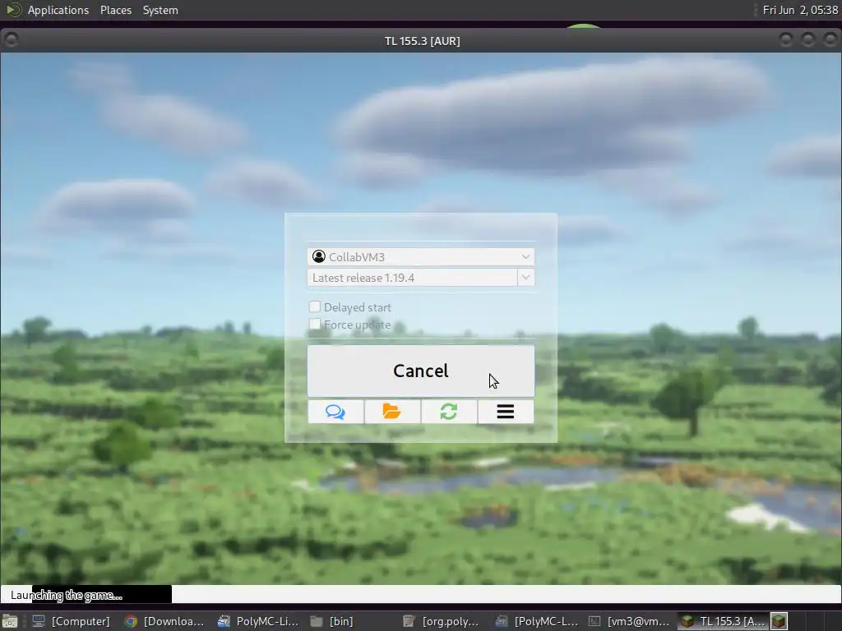Click the account avatar icon beside CollabVM3

pos(319,256)
